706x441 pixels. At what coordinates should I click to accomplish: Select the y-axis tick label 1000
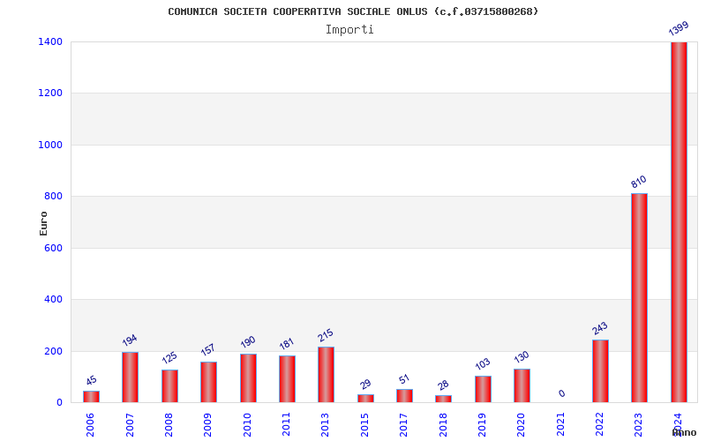coord(50,145)
